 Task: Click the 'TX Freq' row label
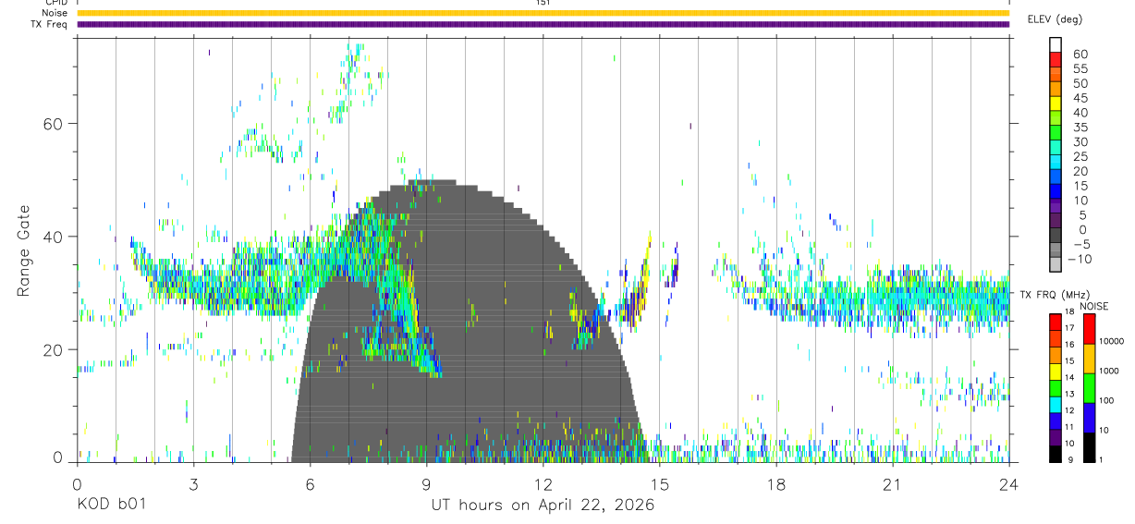click(50, 24)
